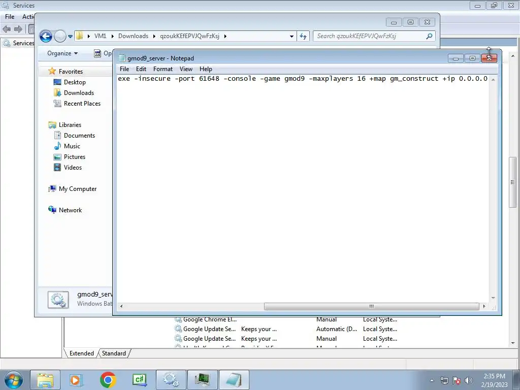The image size is (520, 390).
Task: Select Recent Places in Explorer Favorites
Action: (x=82, y=104)
